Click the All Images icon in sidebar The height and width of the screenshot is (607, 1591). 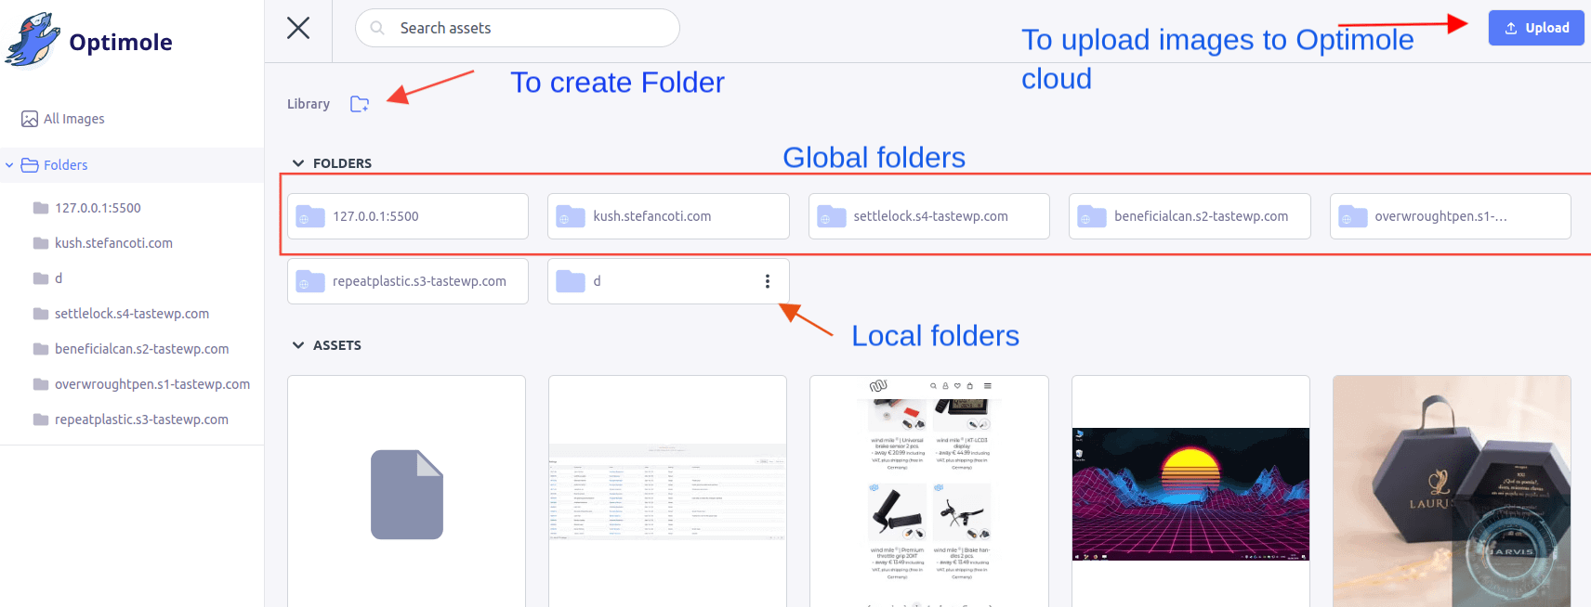tap(30, 119)
